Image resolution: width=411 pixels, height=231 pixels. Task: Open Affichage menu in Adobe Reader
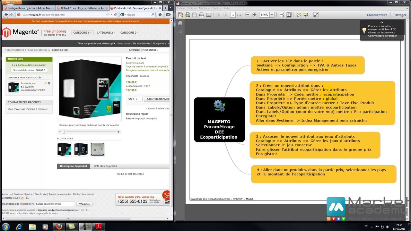(204, 8)
